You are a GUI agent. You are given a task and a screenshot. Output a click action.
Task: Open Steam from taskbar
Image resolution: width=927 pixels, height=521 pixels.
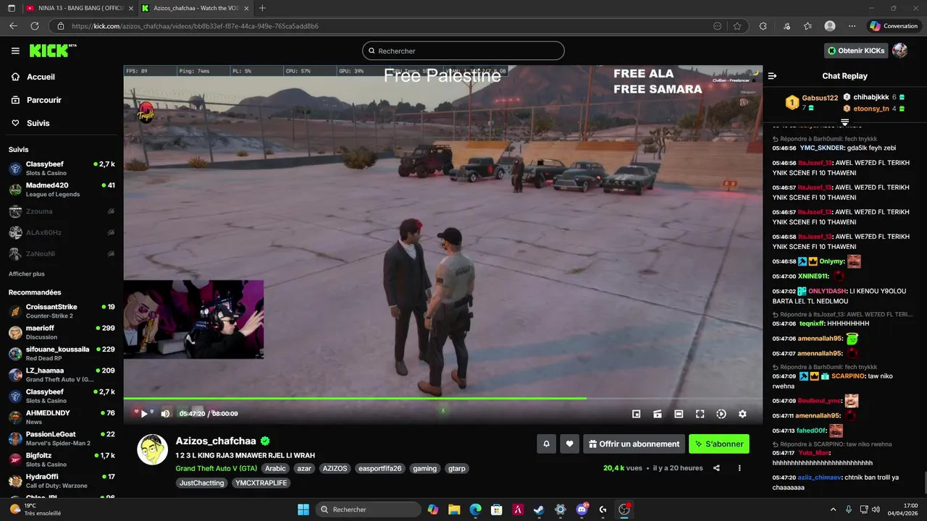539,509
